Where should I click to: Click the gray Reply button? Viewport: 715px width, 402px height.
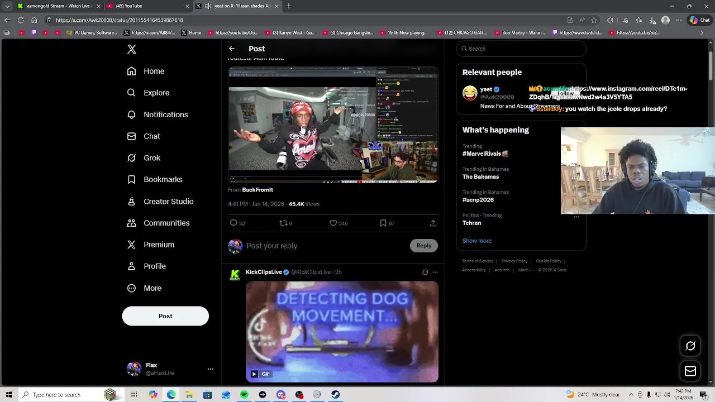(x=424, y=246)
